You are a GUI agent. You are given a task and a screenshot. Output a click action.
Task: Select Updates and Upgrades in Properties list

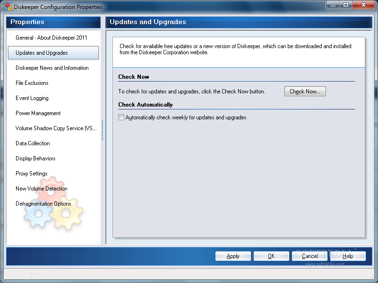53,53
